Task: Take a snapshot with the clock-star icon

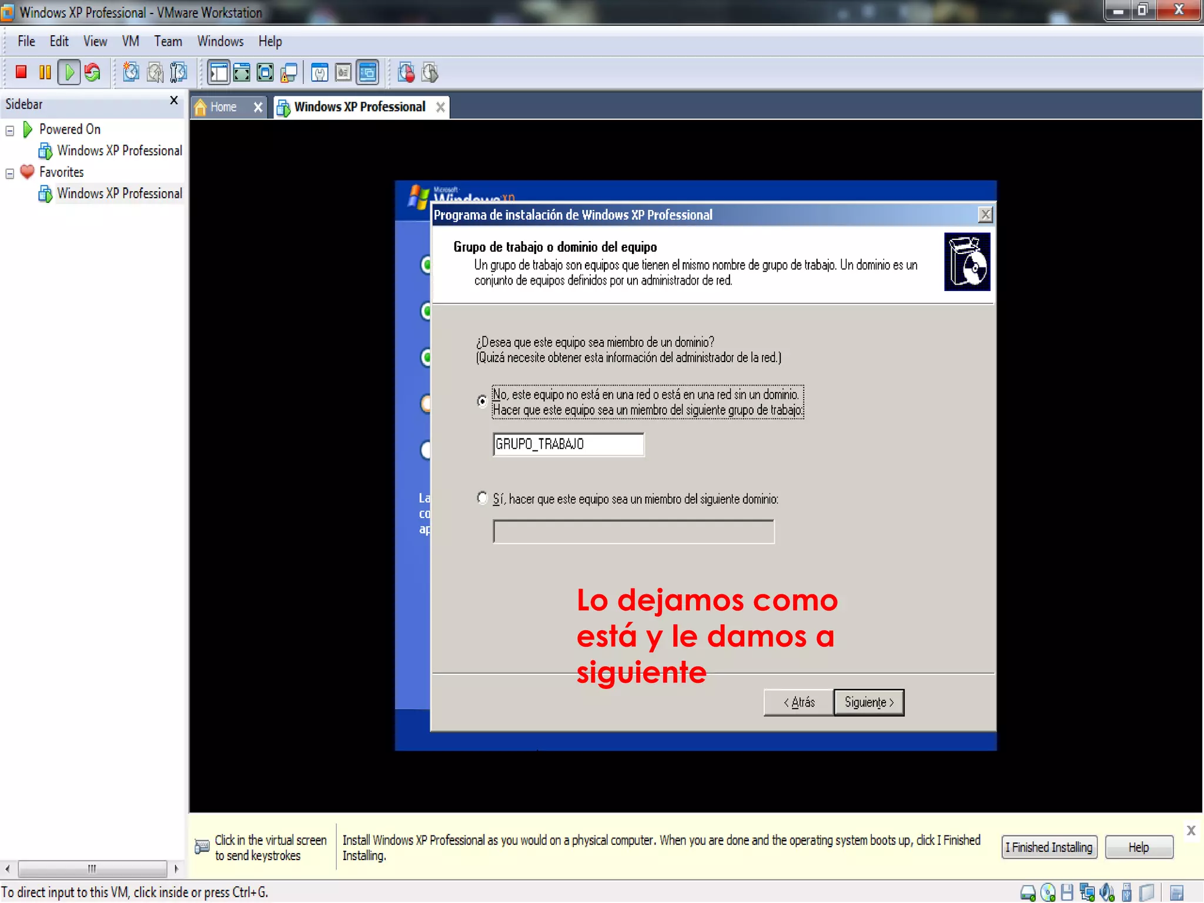Action: pyautogui.click(x=131, y=72)
